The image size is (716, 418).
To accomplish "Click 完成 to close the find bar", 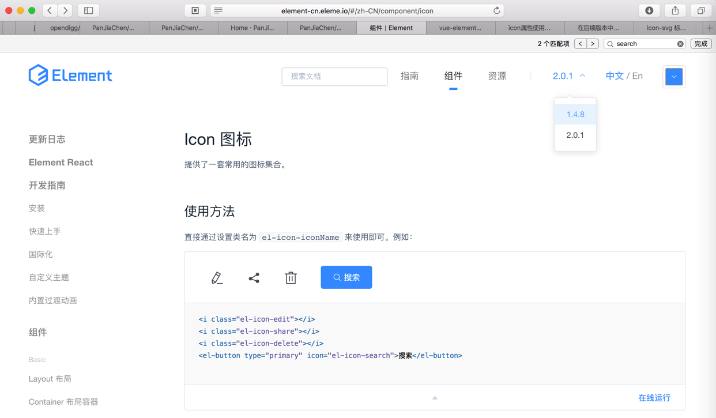I will (x=701, y=44).
